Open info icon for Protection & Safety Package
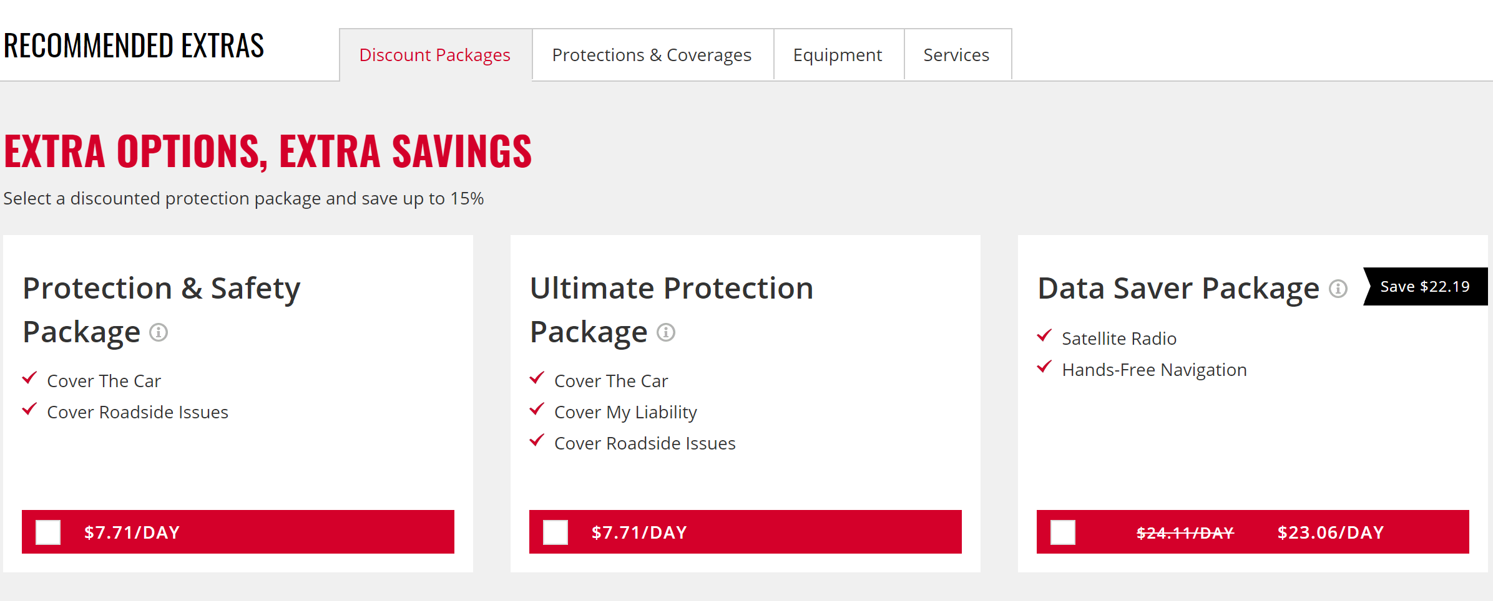The height and width of the screenshot is (601, 1493). 159,332
